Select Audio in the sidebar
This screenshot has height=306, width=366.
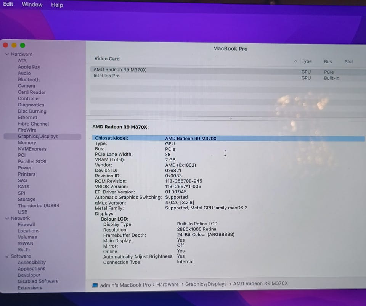point(24,73)
